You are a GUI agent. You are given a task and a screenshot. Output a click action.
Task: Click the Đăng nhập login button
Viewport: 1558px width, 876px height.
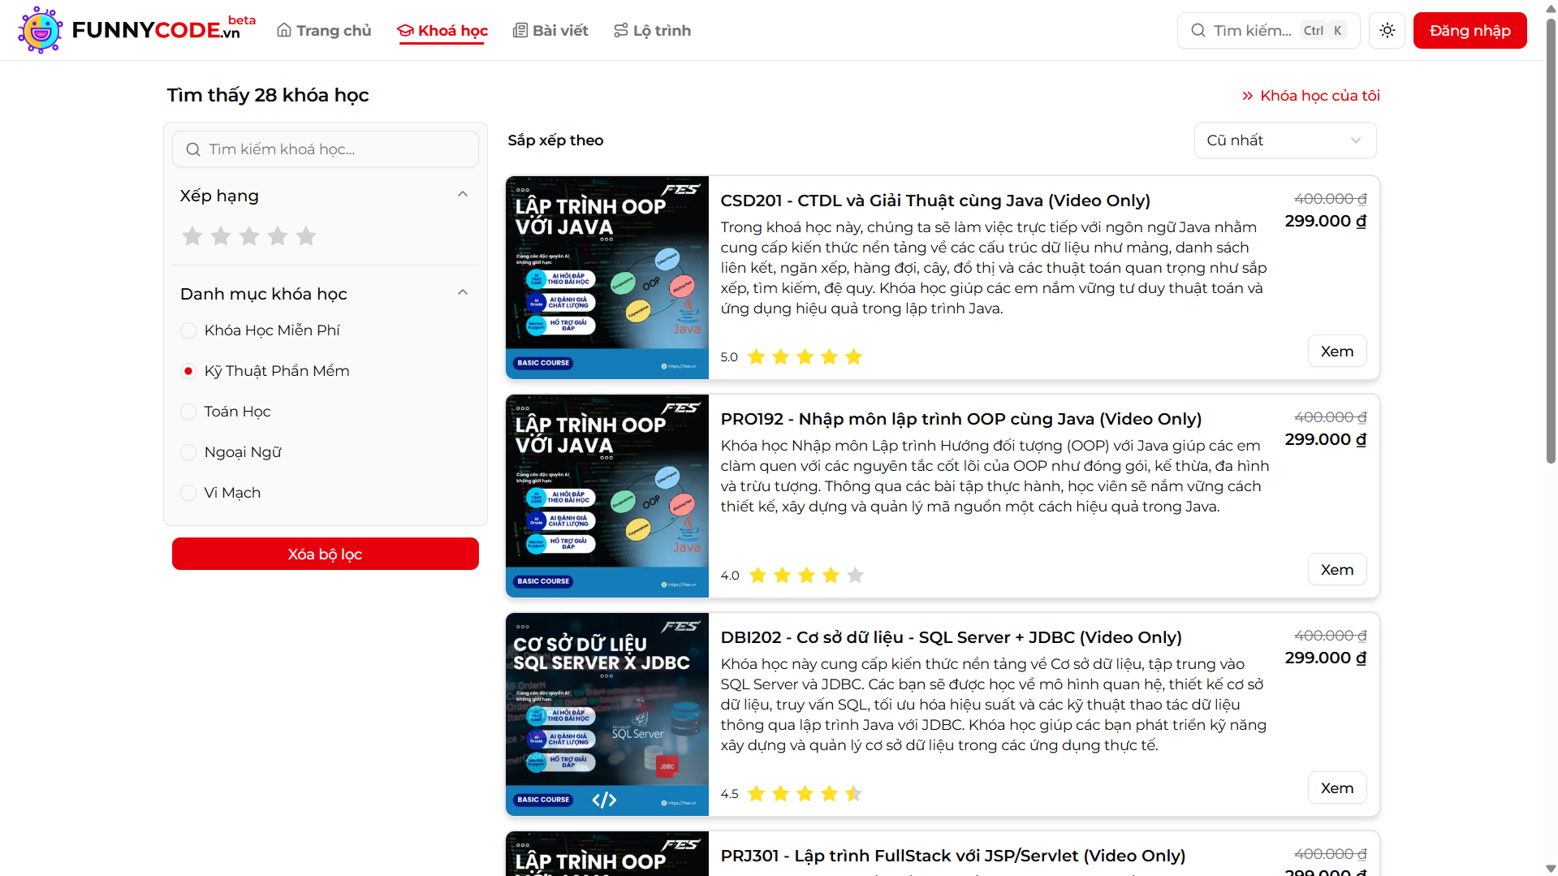[x=1470, y=31]
